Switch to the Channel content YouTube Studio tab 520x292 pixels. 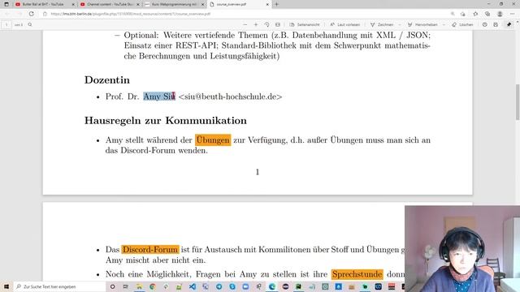[x=110, y=4]
